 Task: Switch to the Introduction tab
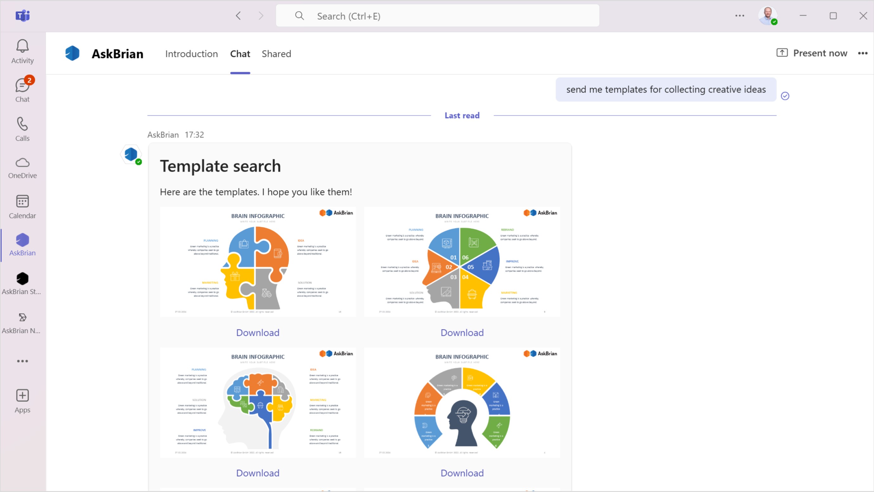coord(191,54)
